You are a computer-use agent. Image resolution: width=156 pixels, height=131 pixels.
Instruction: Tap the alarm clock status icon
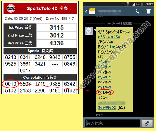[123, 4]
